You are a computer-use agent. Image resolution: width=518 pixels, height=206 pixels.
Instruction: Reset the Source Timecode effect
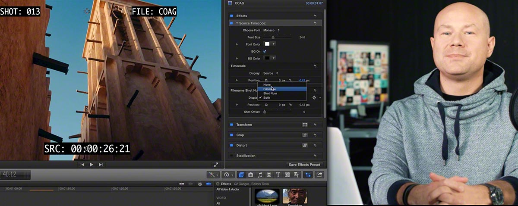coord(316,23)
